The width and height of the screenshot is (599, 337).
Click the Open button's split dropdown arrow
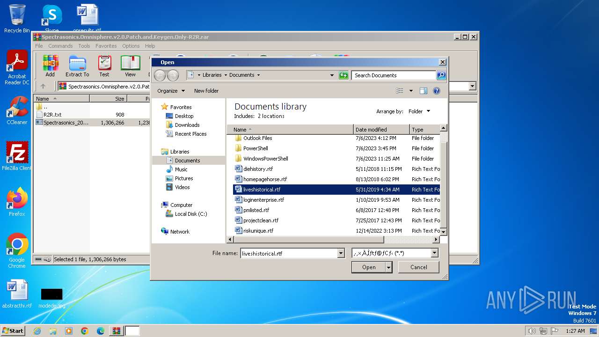click(x=388, y=267)
